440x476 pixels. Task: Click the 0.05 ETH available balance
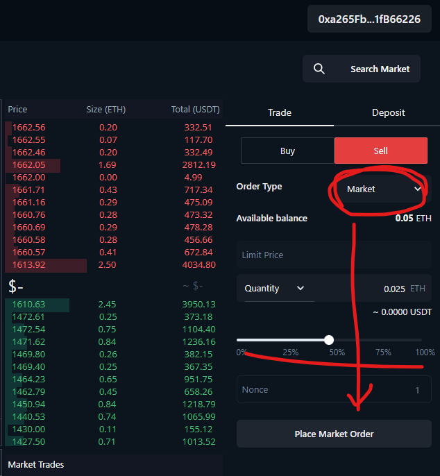[413, 219]
